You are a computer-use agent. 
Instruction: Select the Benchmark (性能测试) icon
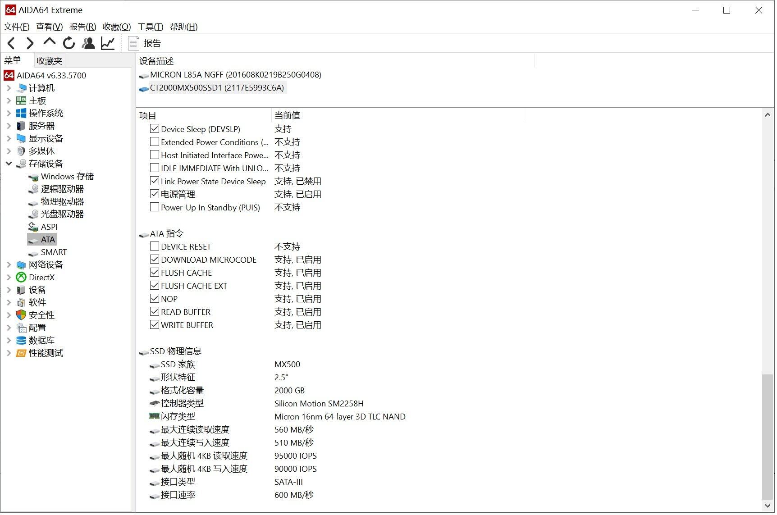point(21,353)
